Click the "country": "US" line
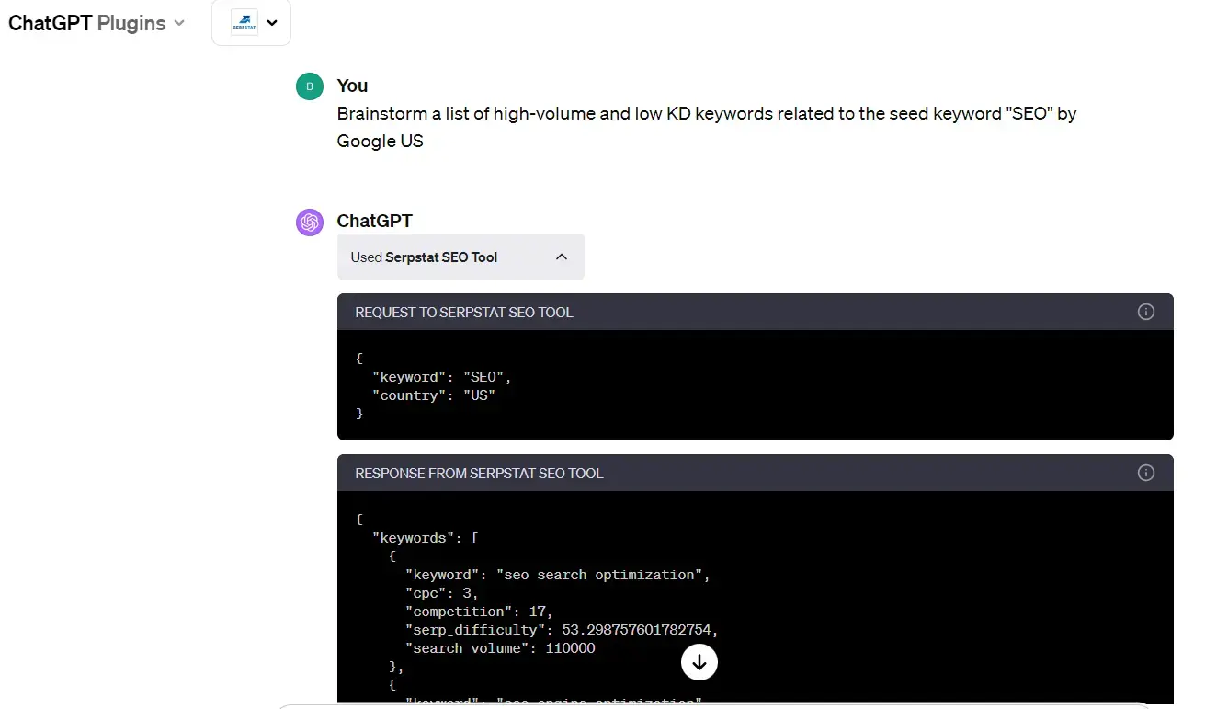Image resolution: width=1228 pixels, height=709 pixels. (x=433, y=395)
